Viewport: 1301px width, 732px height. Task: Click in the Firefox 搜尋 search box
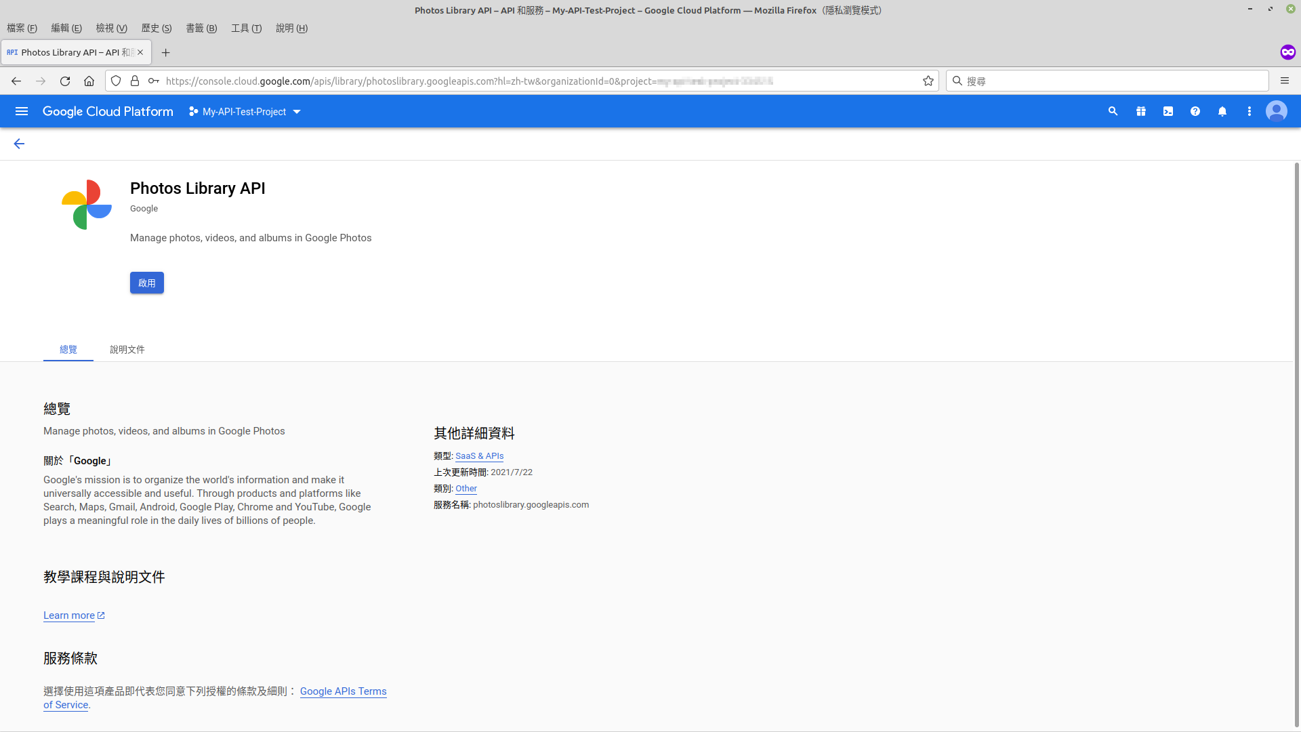coord(1111,81)
